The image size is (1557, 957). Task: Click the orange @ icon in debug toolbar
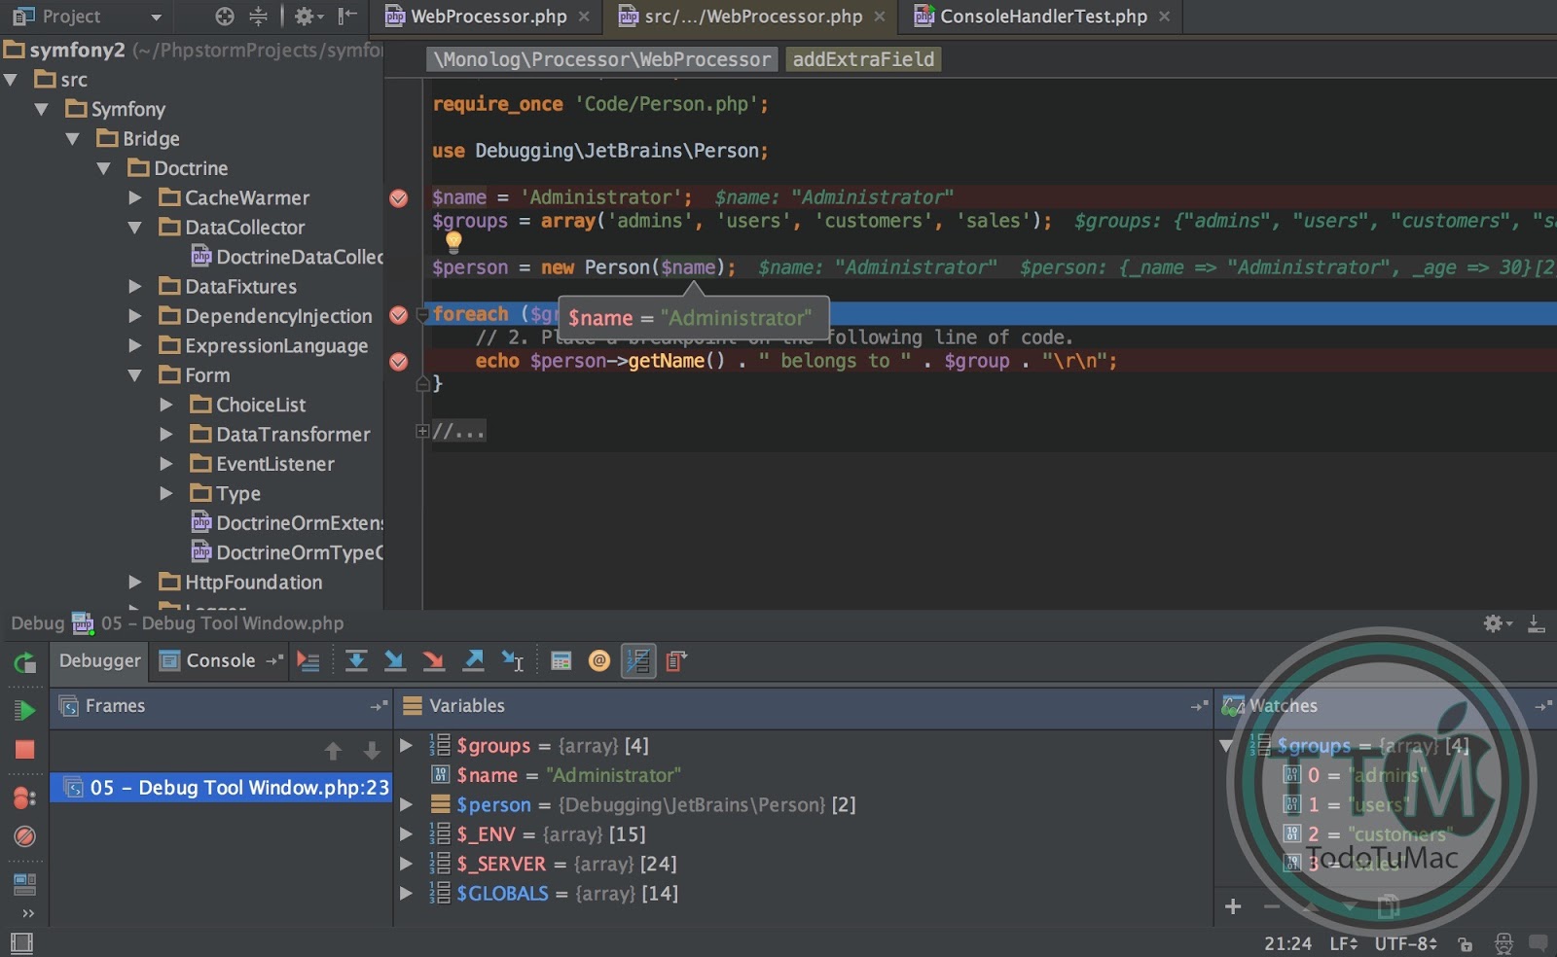(599, 661)
